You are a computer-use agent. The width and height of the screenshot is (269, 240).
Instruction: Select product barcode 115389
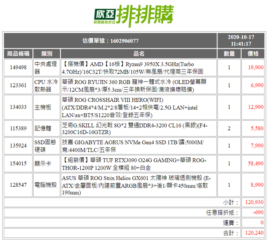(x=18, y=129)
